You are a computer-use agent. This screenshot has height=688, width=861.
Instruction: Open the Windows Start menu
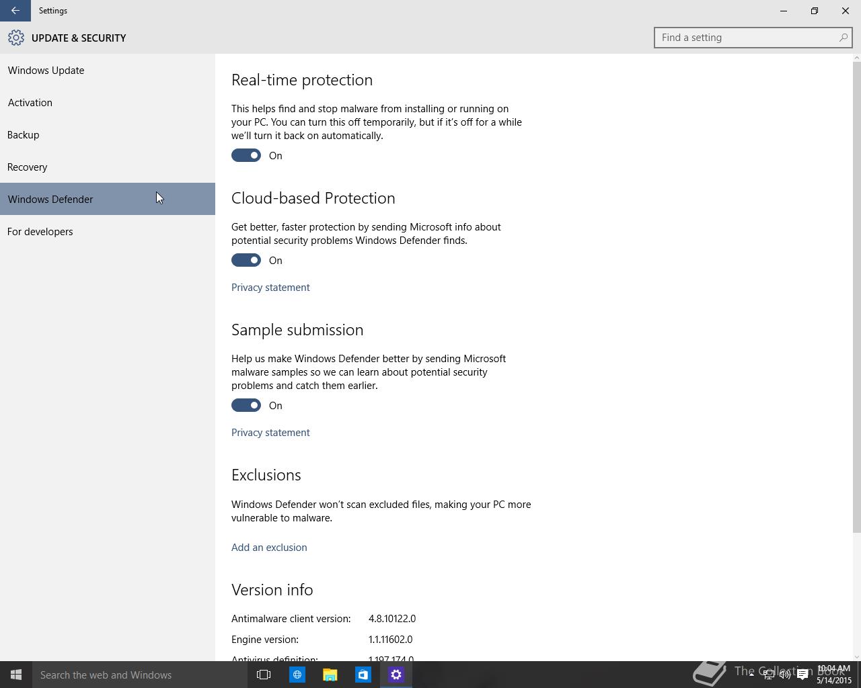[x=16, y=675]
